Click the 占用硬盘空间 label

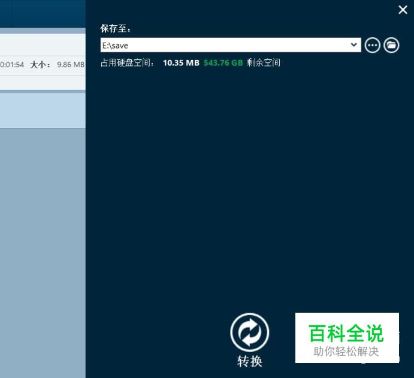click(x=127, y=63)
